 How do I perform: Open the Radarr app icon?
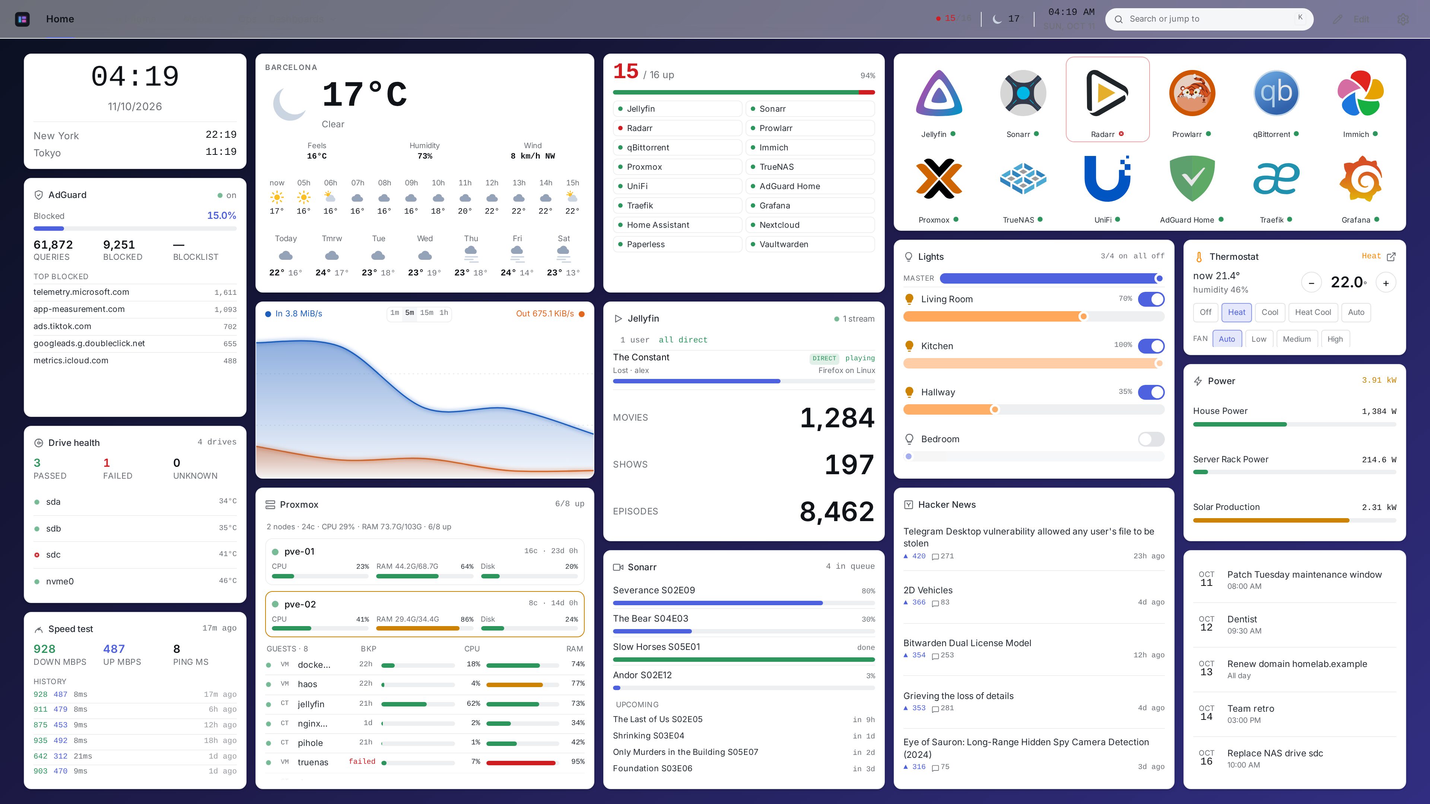click(1107, 93)
